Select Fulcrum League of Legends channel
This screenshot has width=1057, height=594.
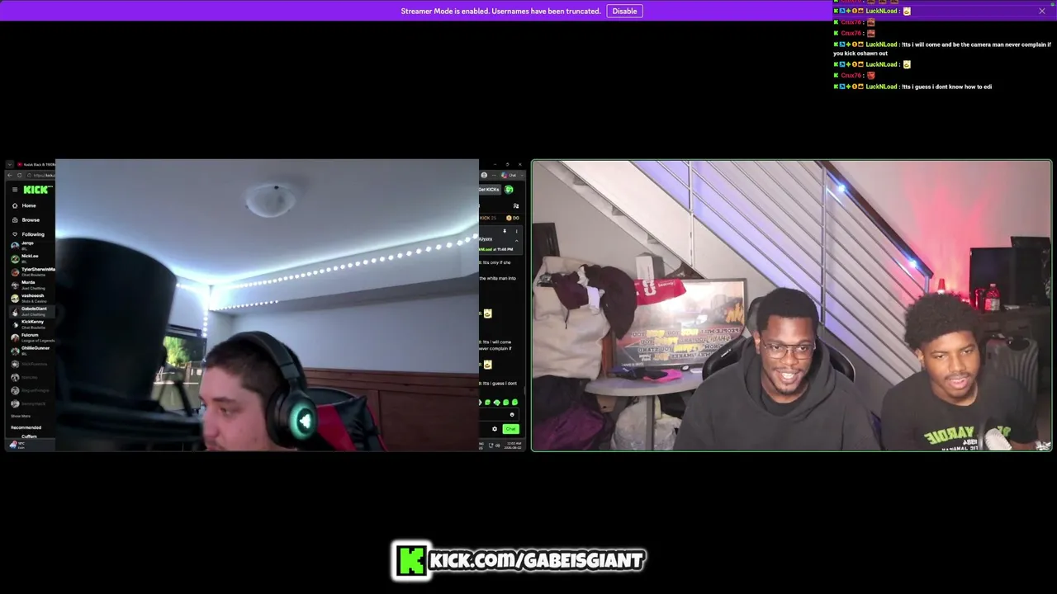pyautogui.click(x=33, y=337)
